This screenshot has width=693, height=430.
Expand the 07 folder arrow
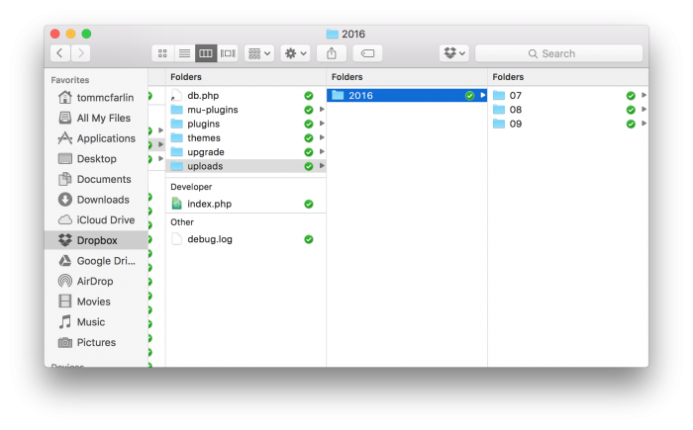click(x=644, y=95)
